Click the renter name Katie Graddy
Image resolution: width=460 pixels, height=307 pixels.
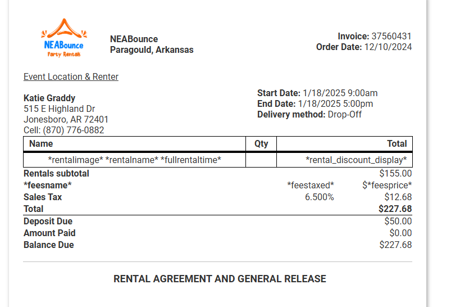49,98
